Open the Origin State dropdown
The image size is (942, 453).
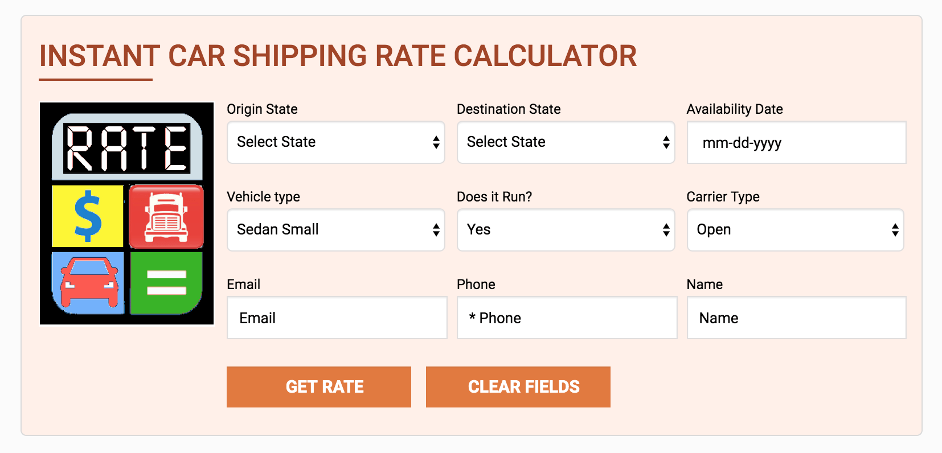(336, 142)
